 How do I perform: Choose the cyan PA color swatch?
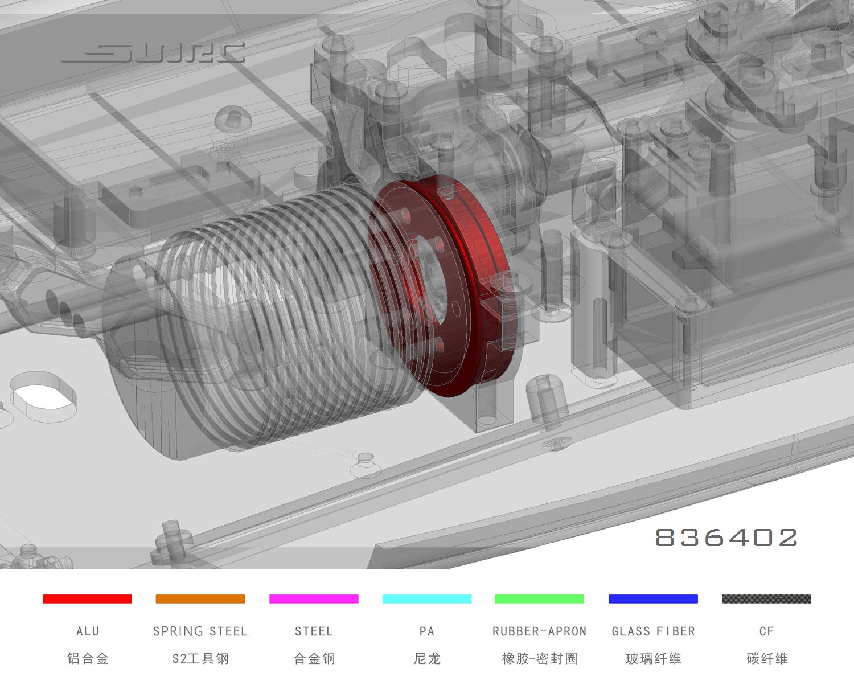(x=427, y=599)
